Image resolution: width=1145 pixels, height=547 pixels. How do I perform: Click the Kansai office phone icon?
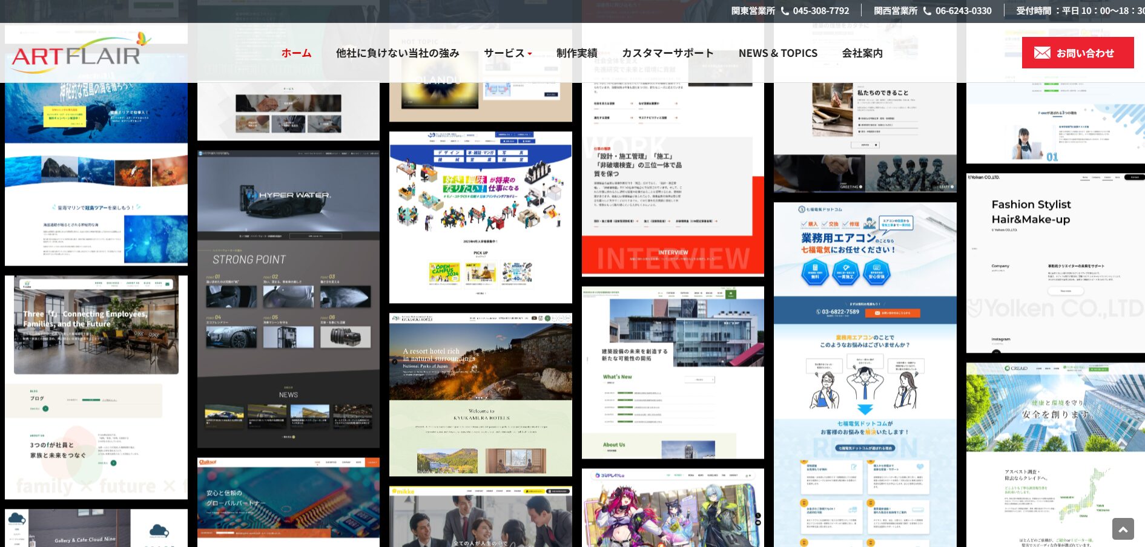927,11
